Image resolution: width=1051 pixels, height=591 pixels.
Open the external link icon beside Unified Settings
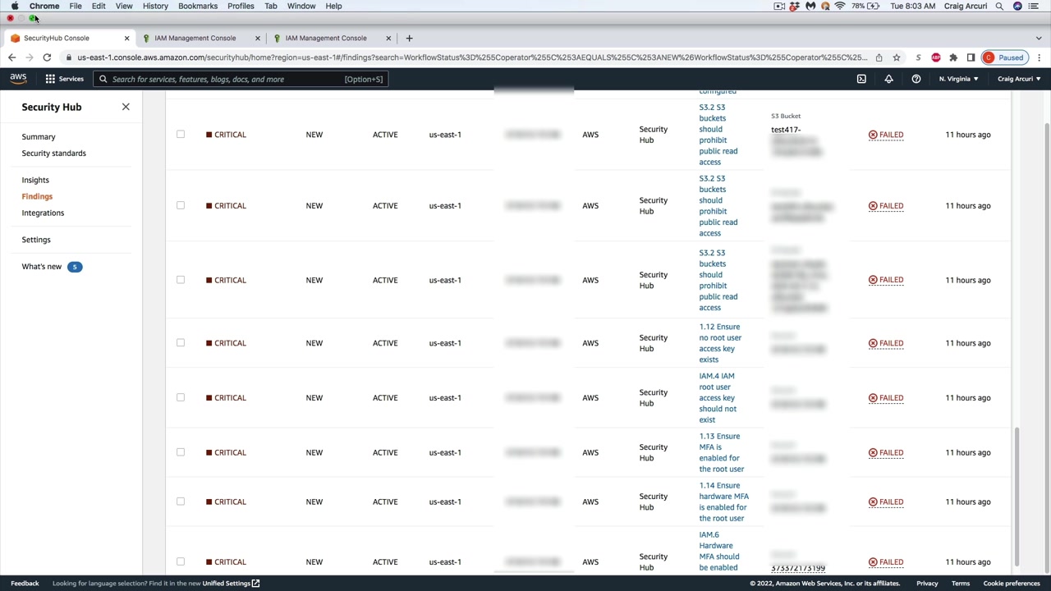click(x=255, y=584)
